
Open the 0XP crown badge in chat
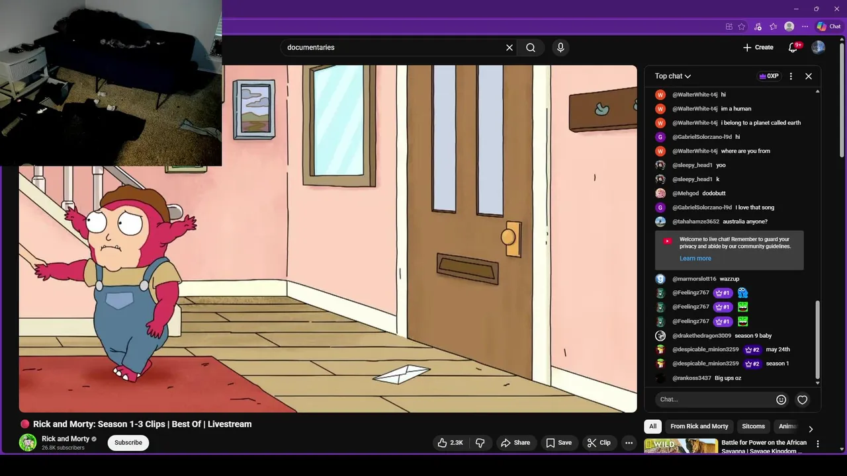[769, 76]
